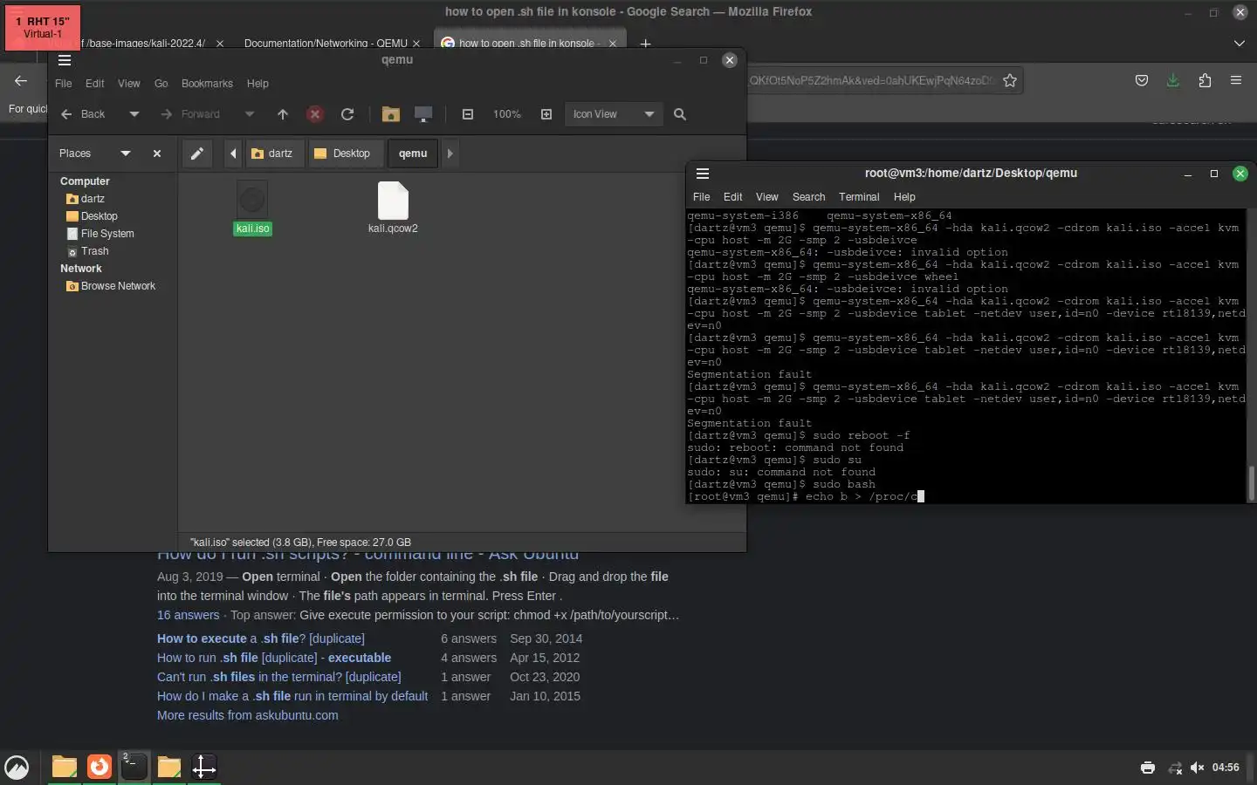The width and height of the screenshot is (1257, 785).
Task: Switch to Documentation/Networking - QEMU tab
Action: [x=326, y=44]
